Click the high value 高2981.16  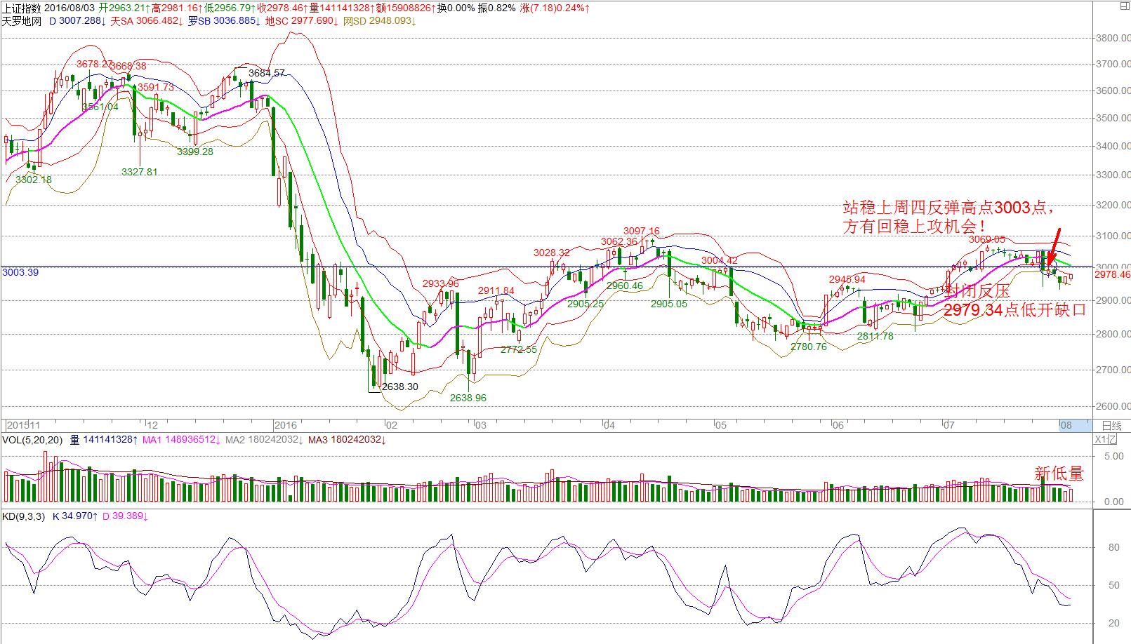[x=177, y=8]
